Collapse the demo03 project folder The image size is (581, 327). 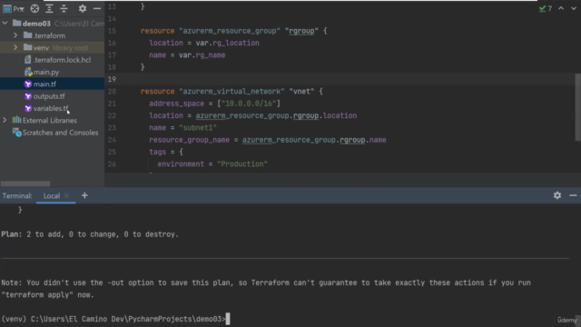pyautogui.click(x=5, y=24)
